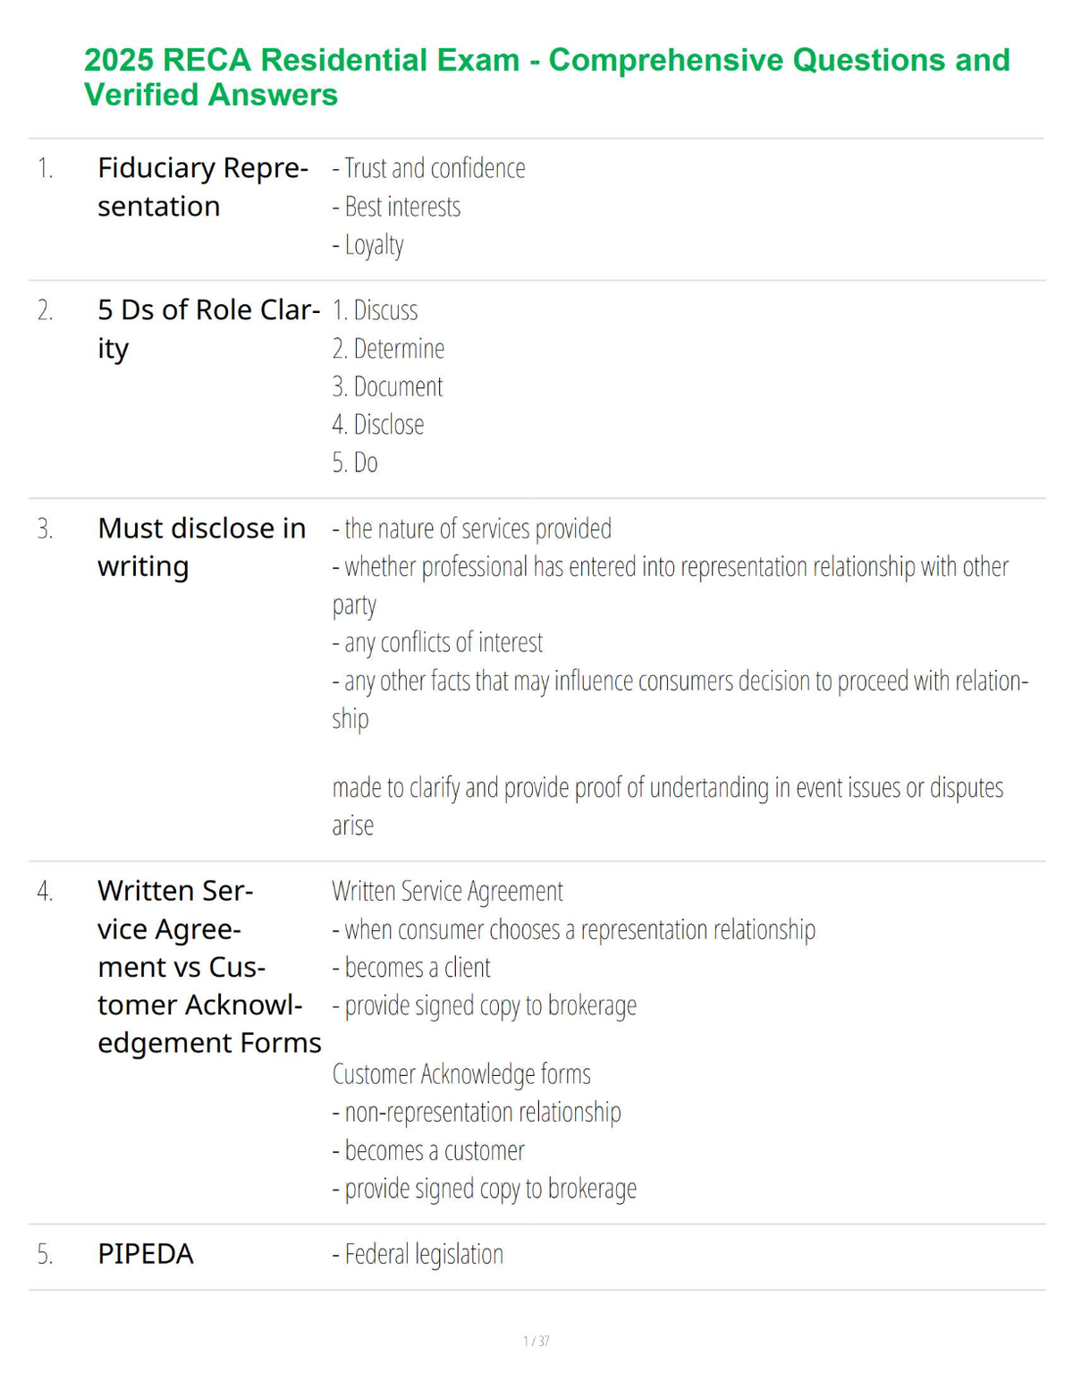The height and width of the screenshot is (1389, 1073).
Task: Click the Best interests line
Action: pyautogui.click(x=396, y=207)
